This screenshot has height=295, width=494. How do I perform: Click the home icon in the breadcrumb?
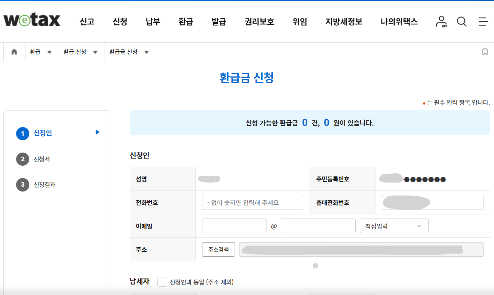point(14,51)
